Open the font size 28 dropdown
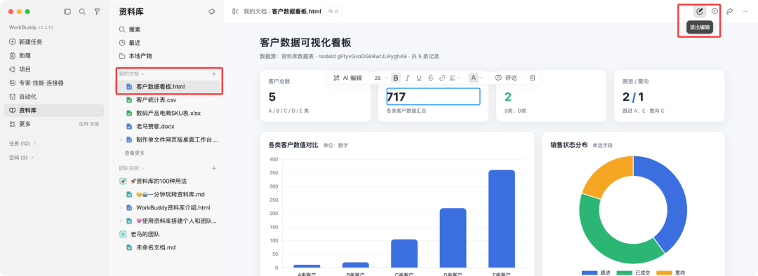 [x=380, y=78]
